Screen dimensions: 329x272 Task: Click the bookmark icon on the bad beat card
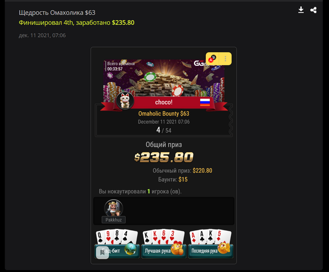click(102, 252)
